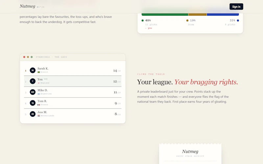Click the '8 picks' label
The width and height of the screenshot is (263, 164).
230,24
